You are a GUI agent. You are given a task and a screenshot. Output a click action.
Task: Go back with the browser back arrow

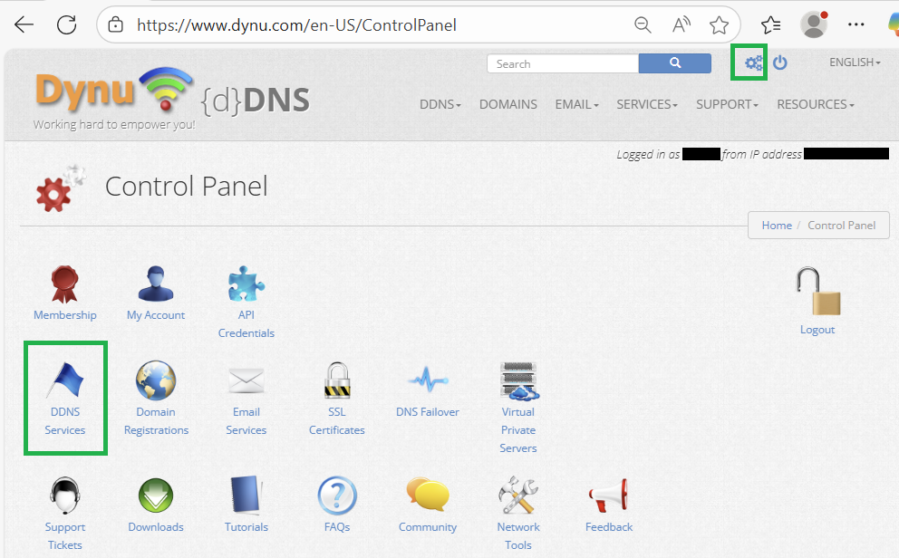(24, 24)
